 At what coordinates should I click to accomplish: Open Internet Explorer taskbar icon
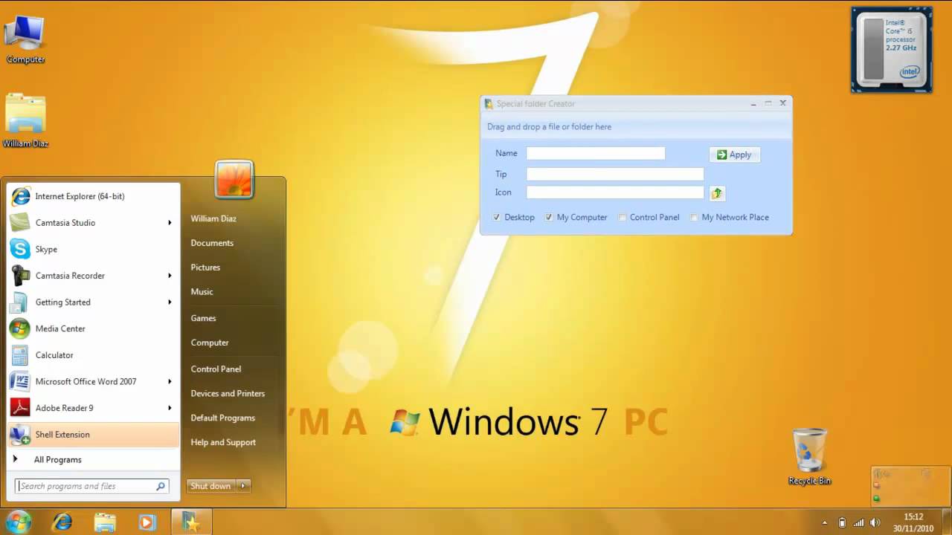click(x=62, y=522)
